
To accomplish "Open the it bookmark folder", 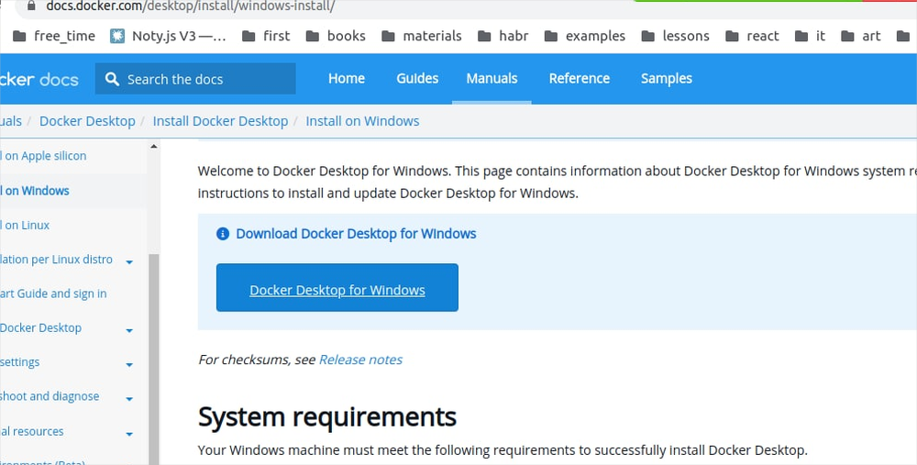I will [810, 37].
